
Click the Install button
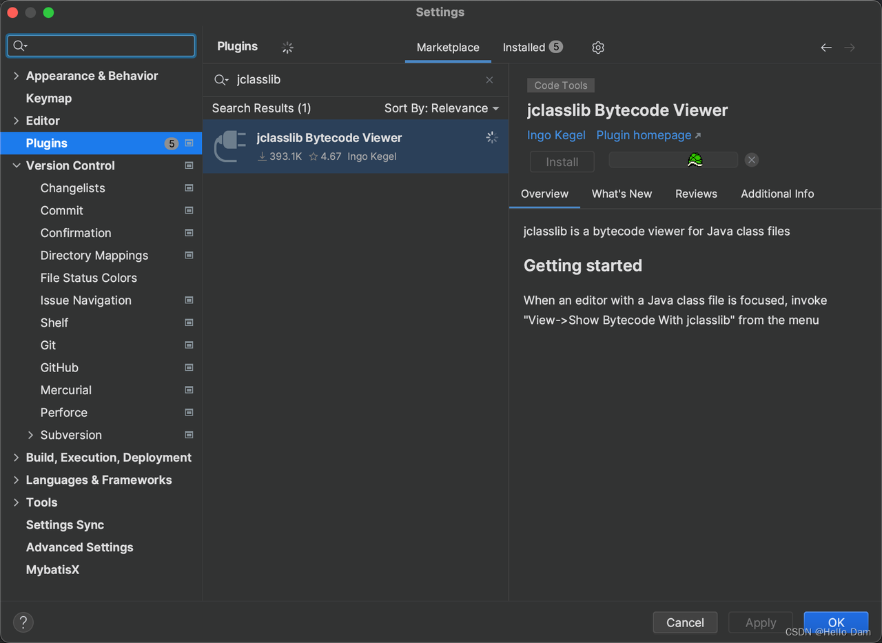pyautogui.click(x=562, y=162)
